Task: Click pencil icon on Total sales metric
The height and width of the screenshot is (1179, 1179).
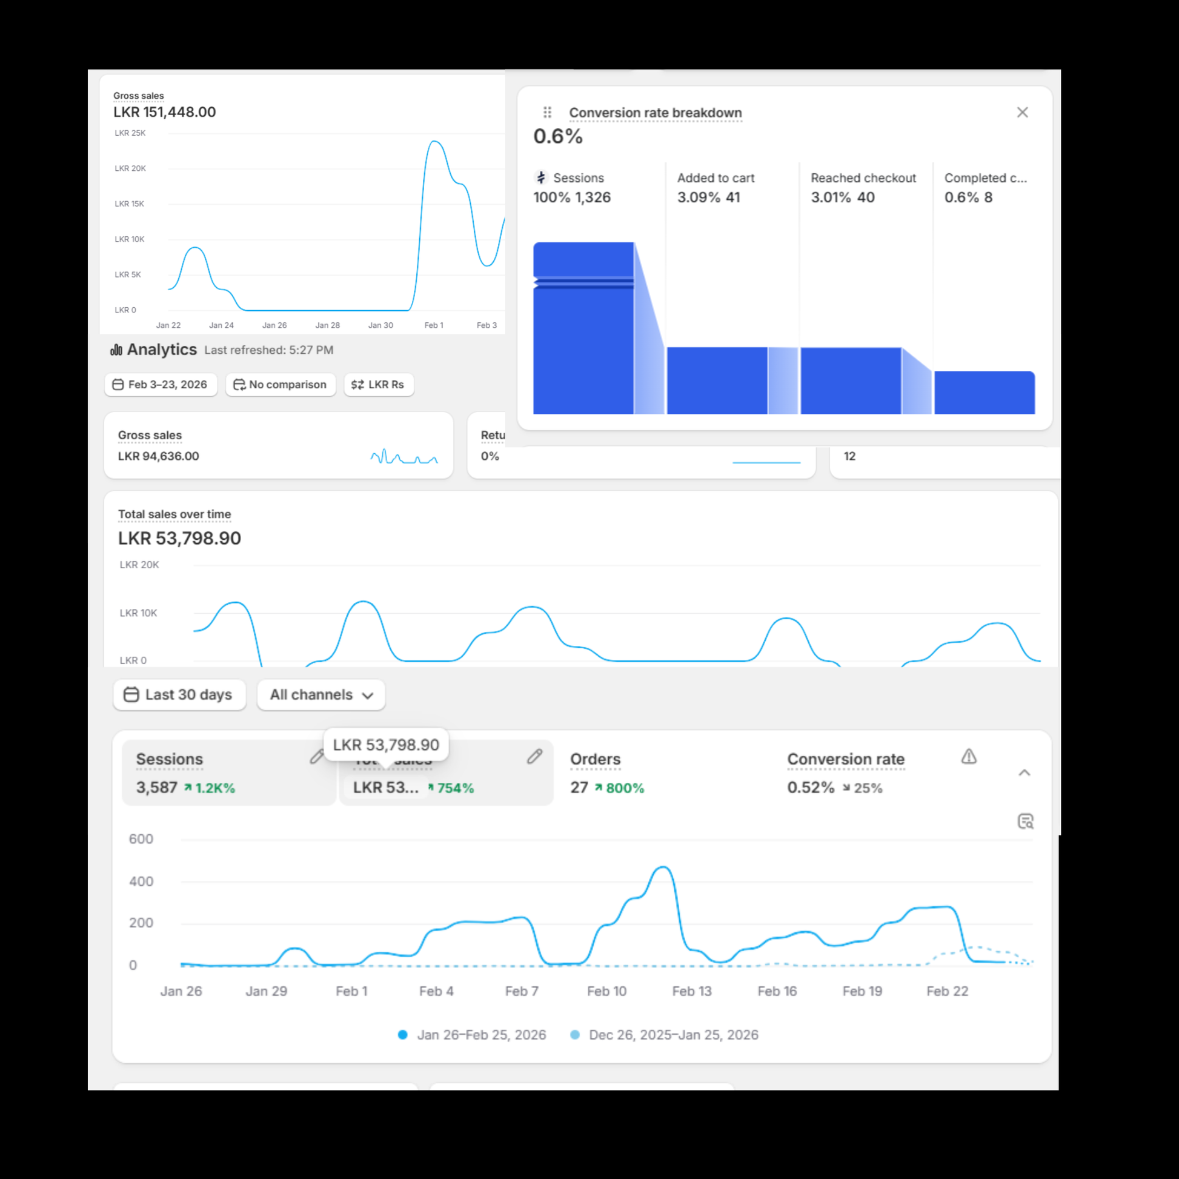Action: (x=534, y=757)
